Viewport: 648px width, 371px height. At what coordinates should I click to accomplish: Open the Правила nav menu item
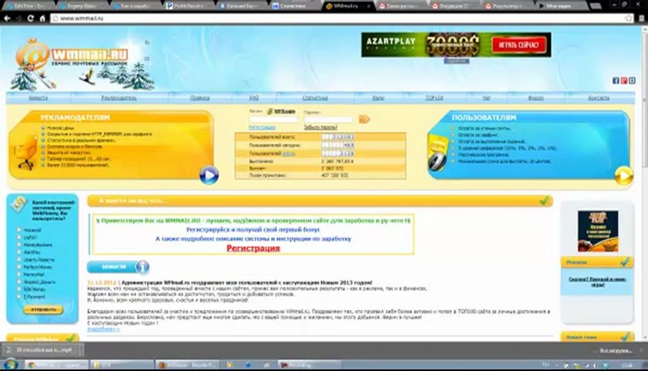200,97
